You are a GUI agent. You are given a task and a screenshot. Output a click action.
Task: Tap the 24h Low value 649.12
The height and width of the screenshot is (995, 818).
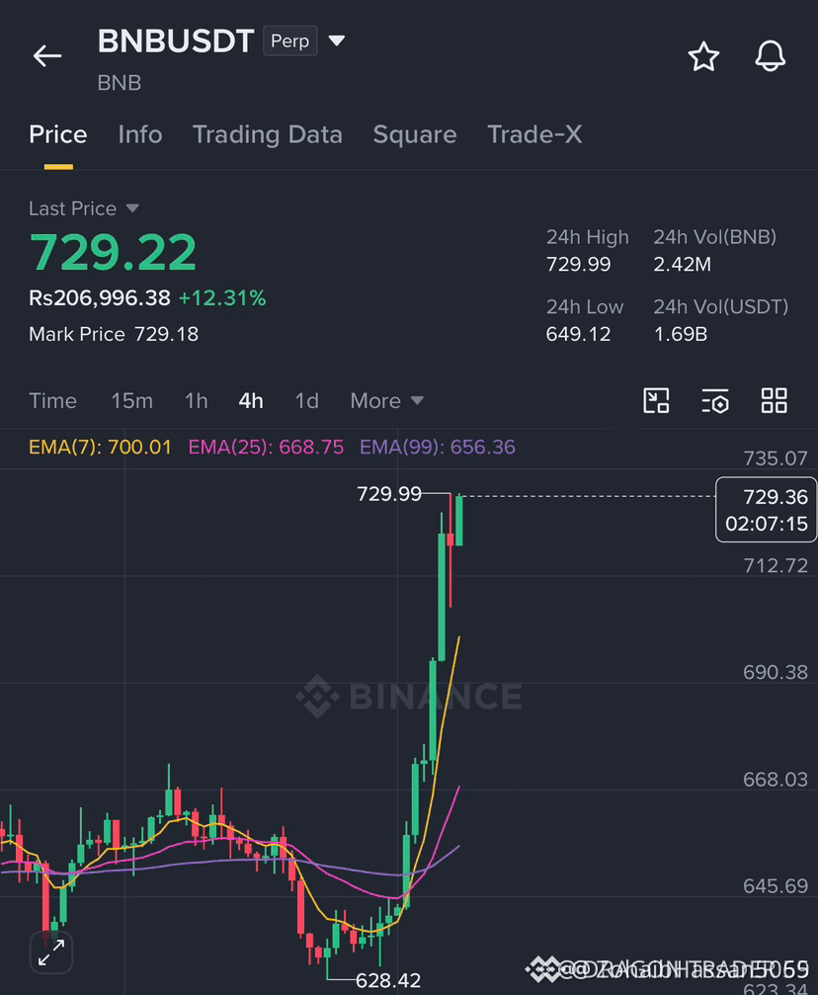click(x=578, y=334)
